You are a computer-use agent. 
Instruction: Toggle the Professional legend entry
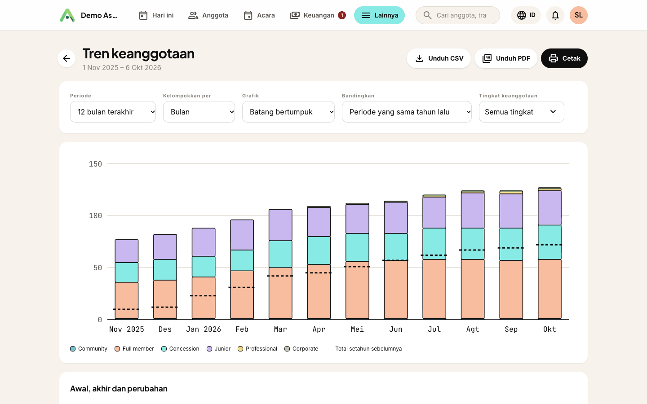point(257,349)
